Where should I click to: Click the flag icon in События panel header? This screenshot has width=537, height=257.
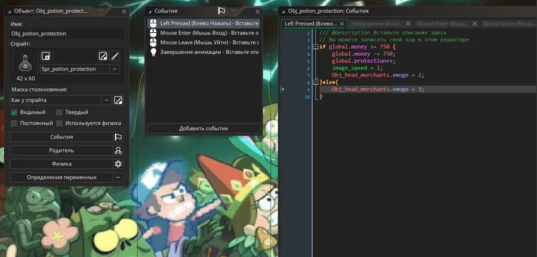pyautogui.click(x=221, y=11)
